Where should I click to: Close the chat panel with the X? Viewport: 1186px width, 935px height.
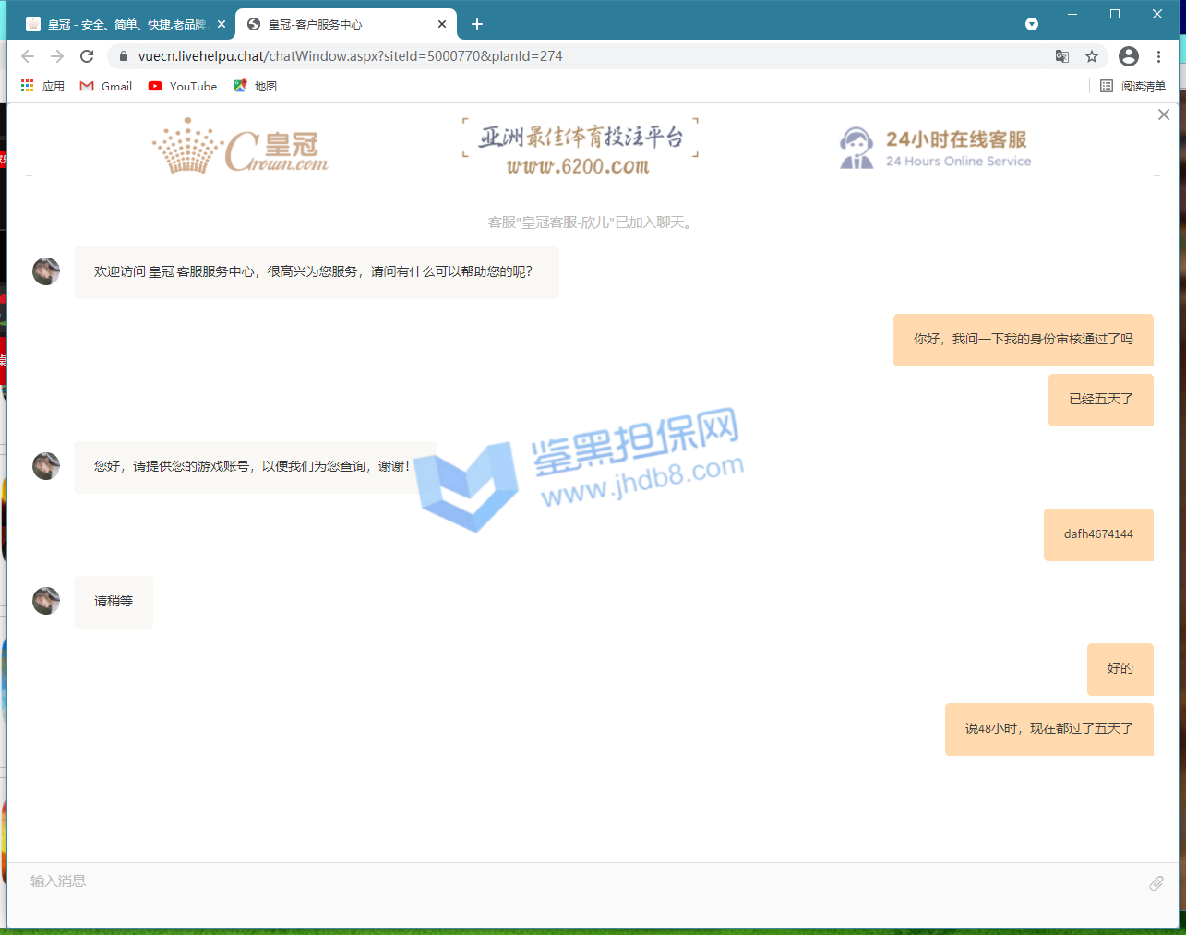[x=1164, y=114]
